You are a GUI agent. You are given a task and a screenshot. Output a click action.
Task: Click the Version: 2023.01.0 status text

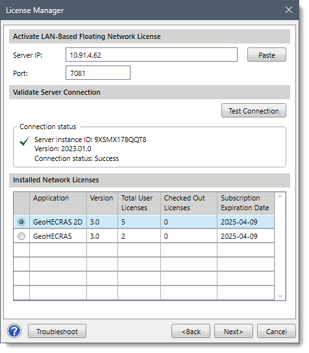(x=63, y=149)
